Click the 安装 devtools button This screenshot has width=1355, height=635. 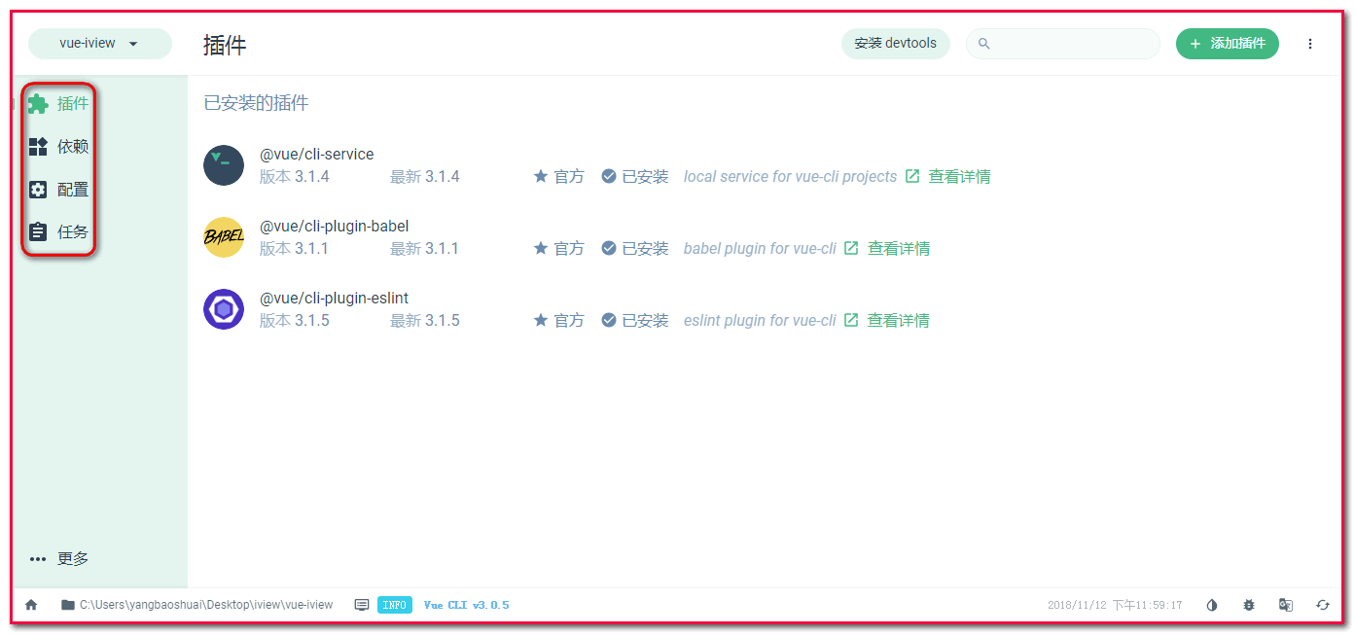click(895, 44)
